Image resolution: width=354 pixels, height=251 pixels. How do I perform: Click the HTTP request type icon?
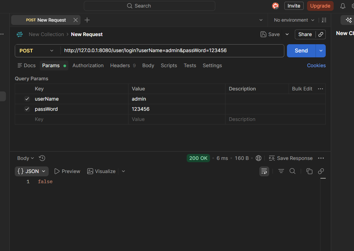20,34
